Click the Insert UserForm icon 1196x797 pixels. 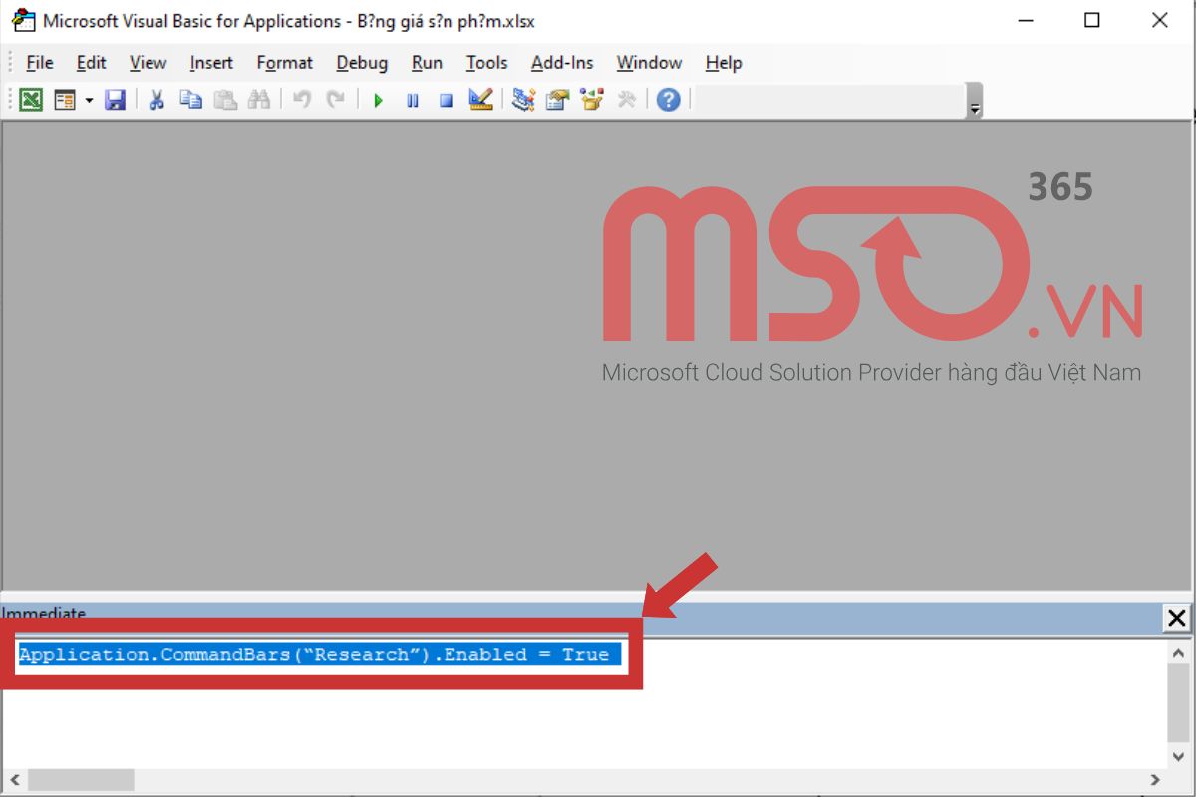pyautogui.click(x=66, y=100)
